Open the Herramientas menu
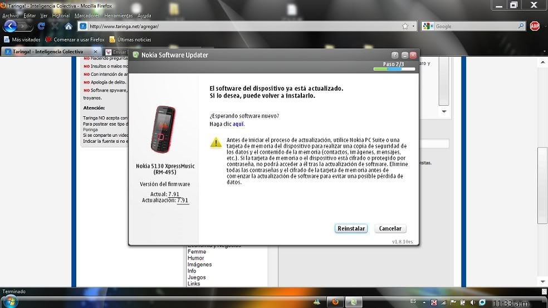 click(119, 16)
